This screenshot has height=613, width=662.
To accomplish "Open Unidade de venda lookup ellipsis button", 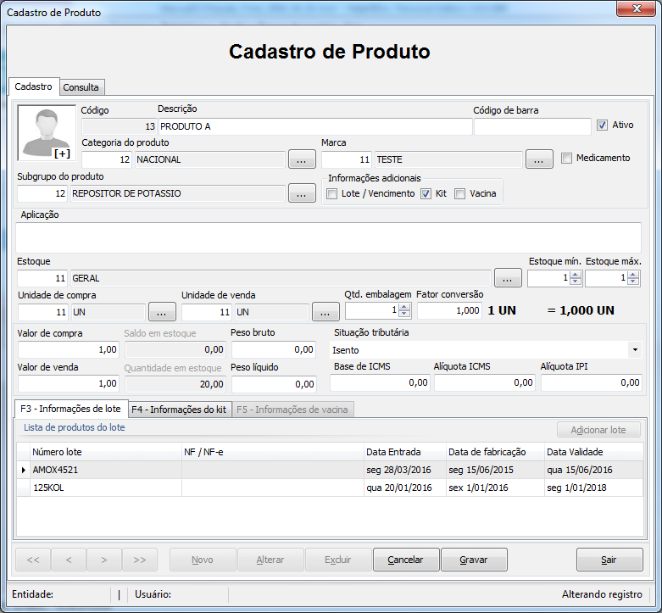I will click(325, 312).
